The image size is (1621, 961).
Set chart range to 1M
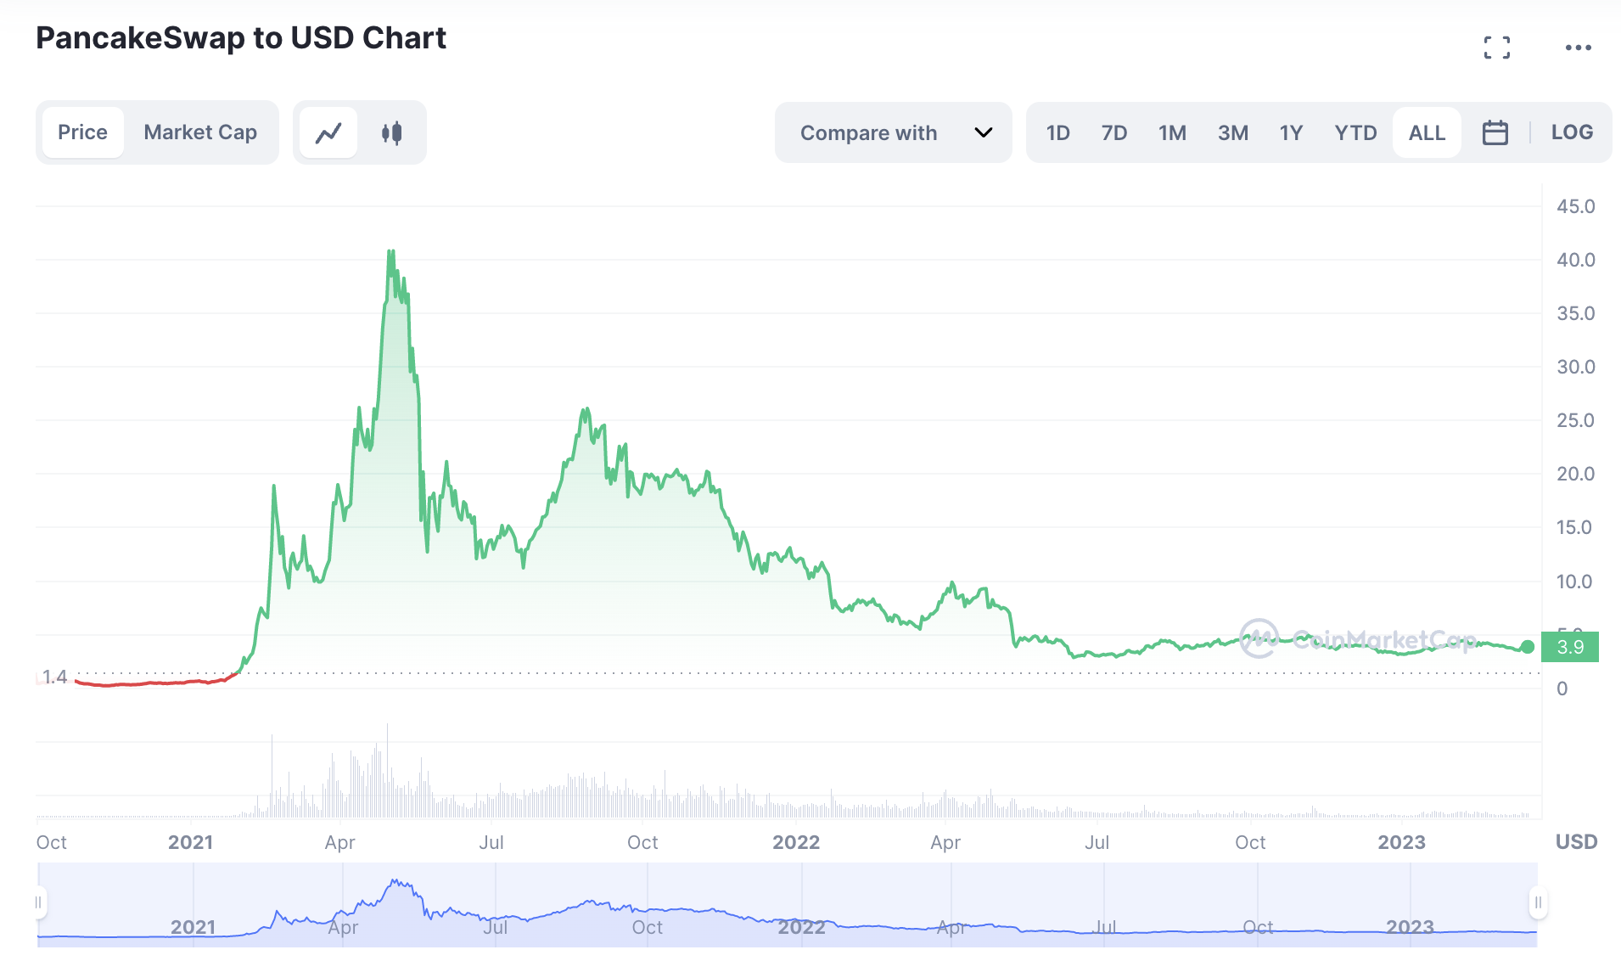(x=1172, y=132)
